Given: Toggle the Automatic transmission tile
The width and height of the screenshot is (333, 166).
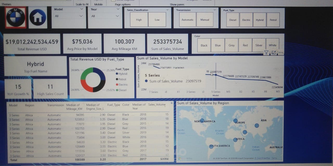Looking at the screenshot, I should [188, 20].
